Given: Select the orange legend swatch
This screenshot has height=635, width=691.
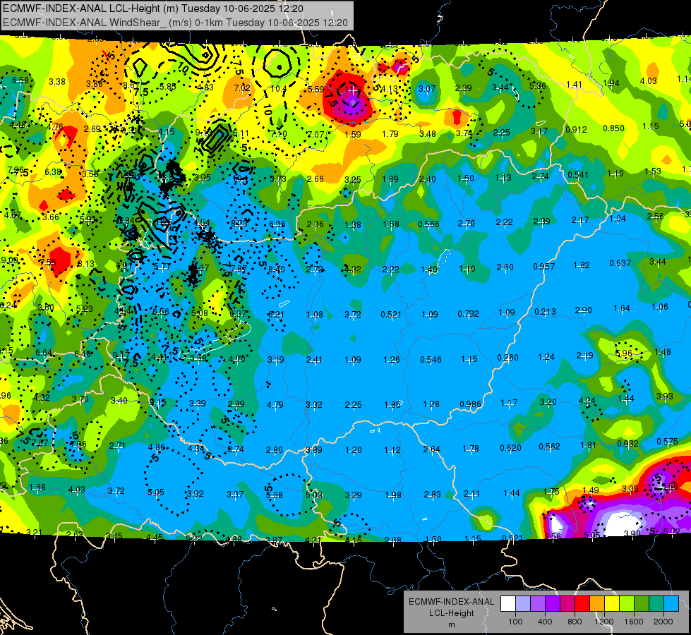Looking at the screenshot, I should (597, 604).
